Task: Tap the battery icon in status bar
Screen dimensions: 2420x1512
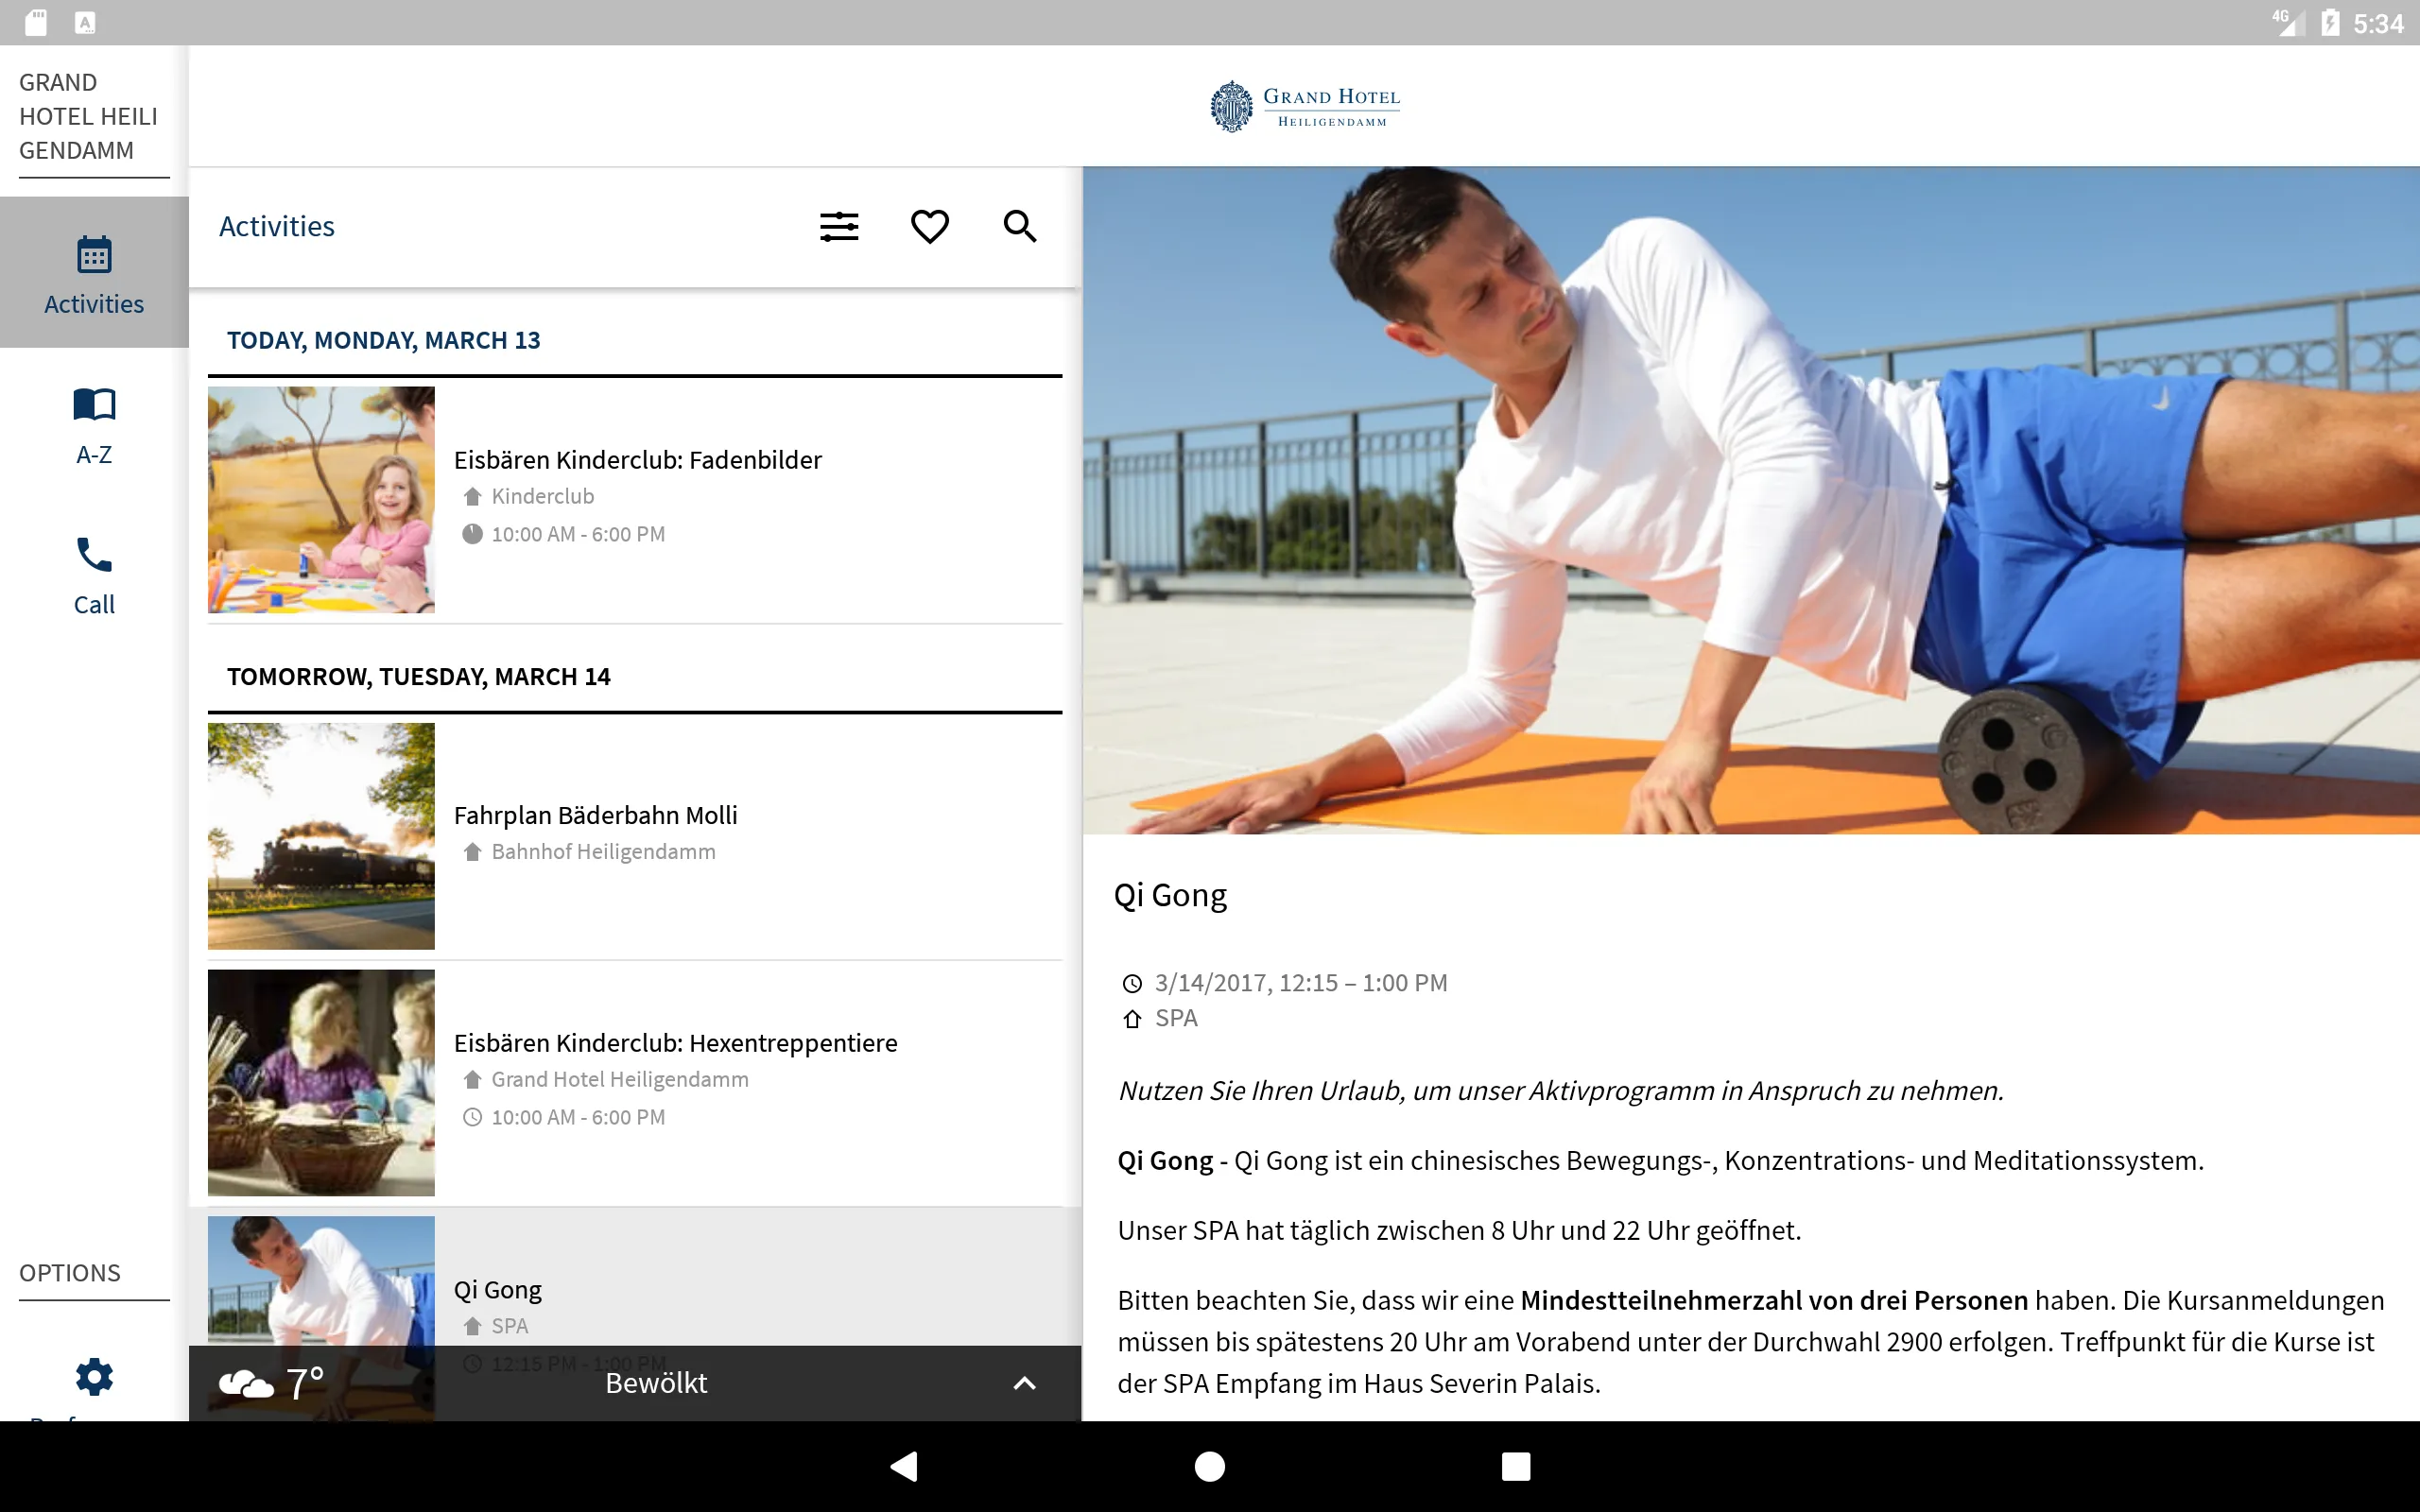Action: 2331,22
